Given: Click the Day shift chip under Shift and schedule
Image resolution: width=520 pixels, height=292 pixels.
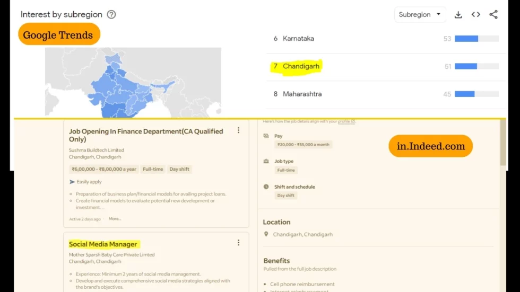Looking at the screenshot, I should 285,196.
